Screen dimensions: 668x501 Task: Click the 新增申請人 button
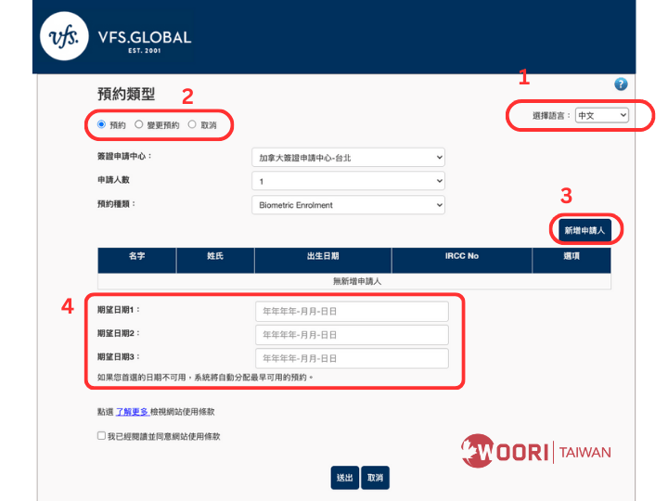[x=584, y=230]
